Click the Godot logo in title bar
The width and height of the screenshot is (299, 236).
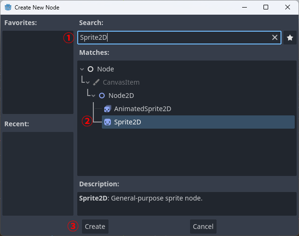[8, 8]
